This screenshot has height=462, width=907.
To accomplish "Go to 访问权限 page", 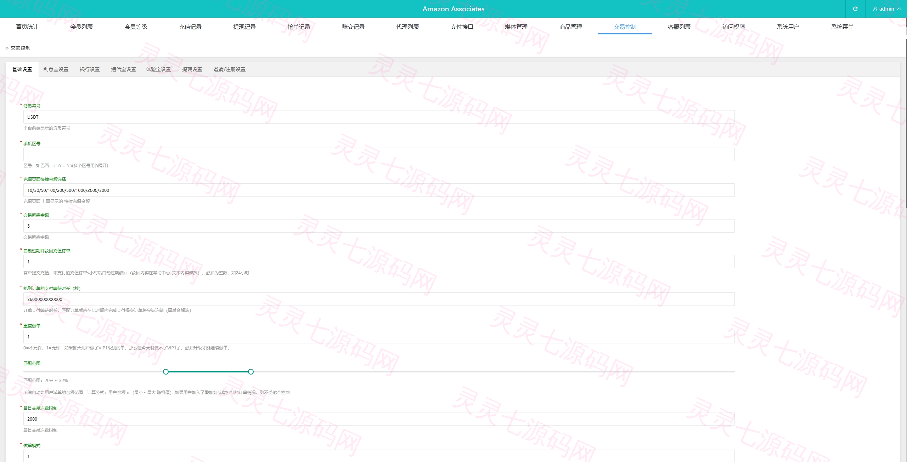I will [734, 27].
